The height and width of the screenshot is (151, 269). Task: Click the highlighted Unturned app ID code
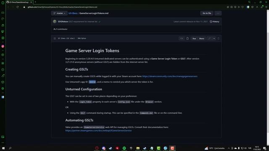point(92,82)
